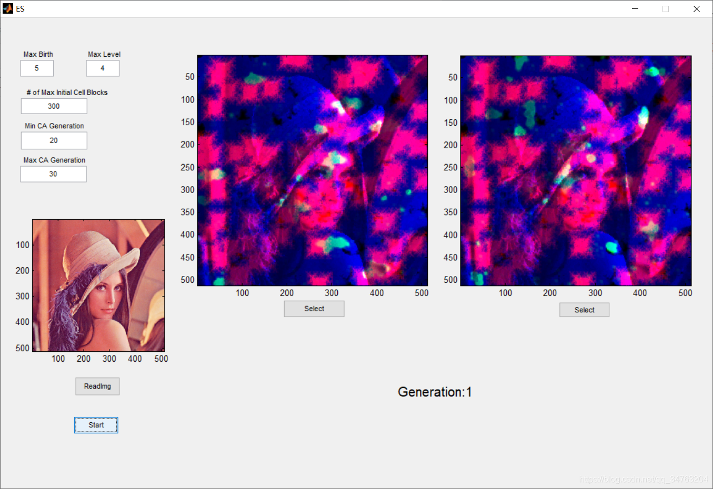Click the 'Max CA Generation' label

tap(54, 160)
